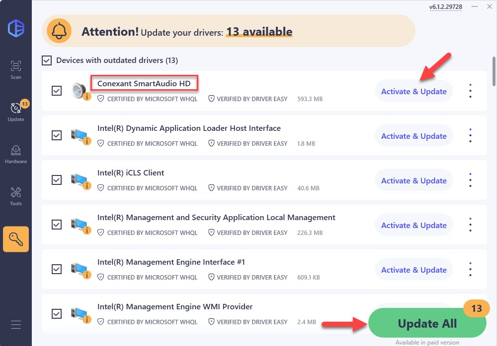Uncheck the Intel(R) iCLS Client checkbox
The height and width of the screenshot is (346, 497).
click(57, 180)
